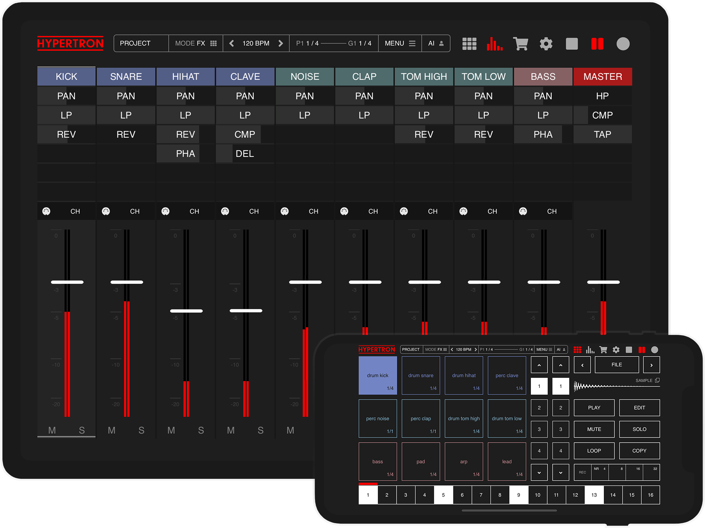Decrease tempo with left BPM arrow
This screenshot has width=705, height=528.
[232, 44]
